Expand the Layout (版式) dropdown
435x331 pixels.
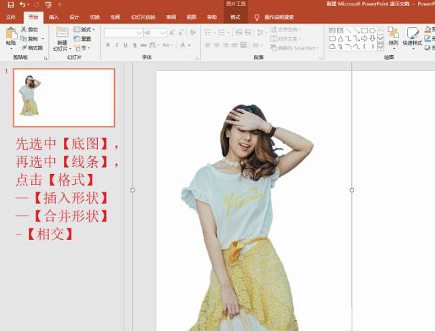coord(86,30)
